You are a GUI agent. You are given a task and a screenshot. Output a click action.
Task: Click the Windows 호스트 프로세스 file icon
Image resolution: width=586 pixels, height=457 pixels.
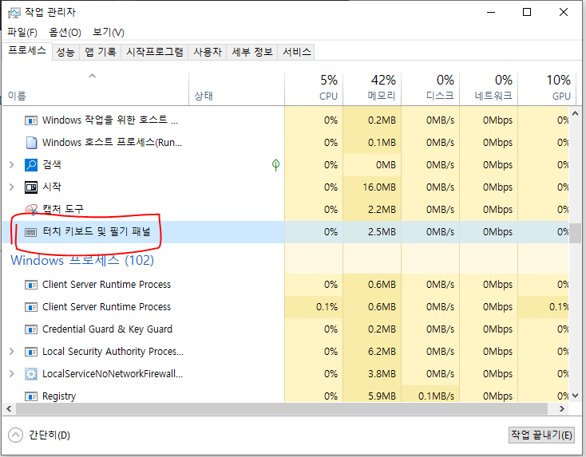click(x=31, y=143)
